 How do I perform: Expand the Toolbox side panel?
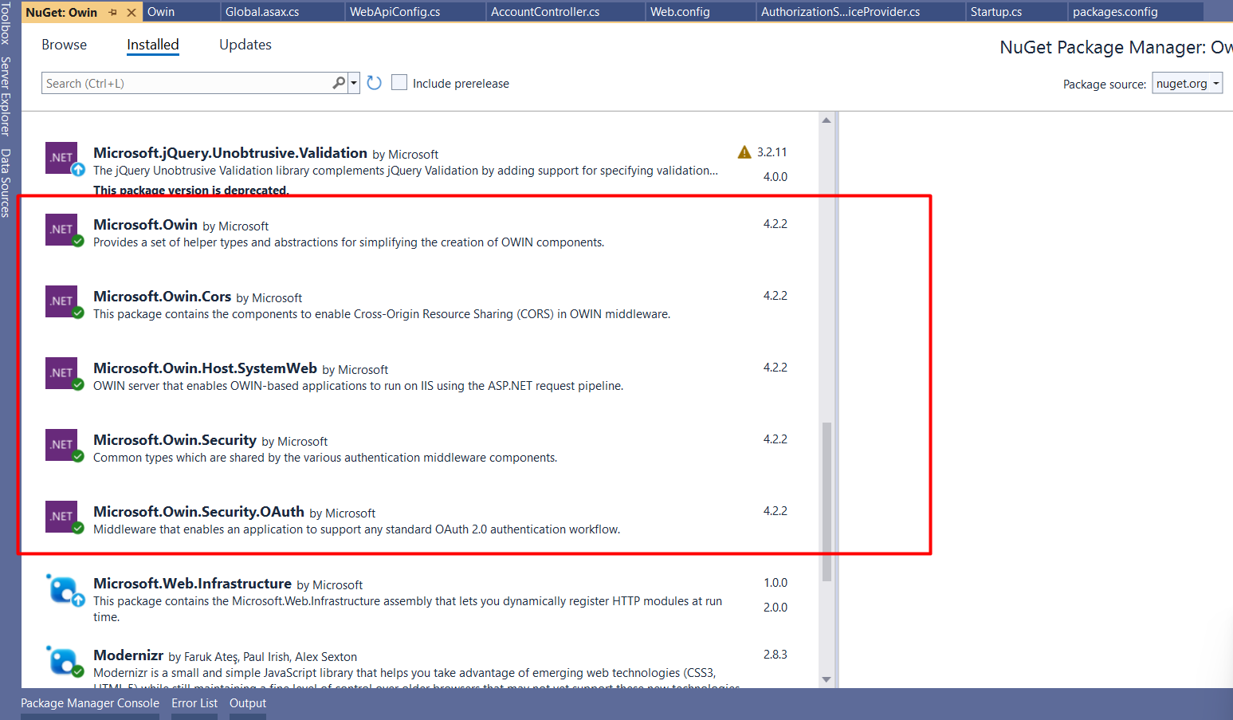pos(6,22)
